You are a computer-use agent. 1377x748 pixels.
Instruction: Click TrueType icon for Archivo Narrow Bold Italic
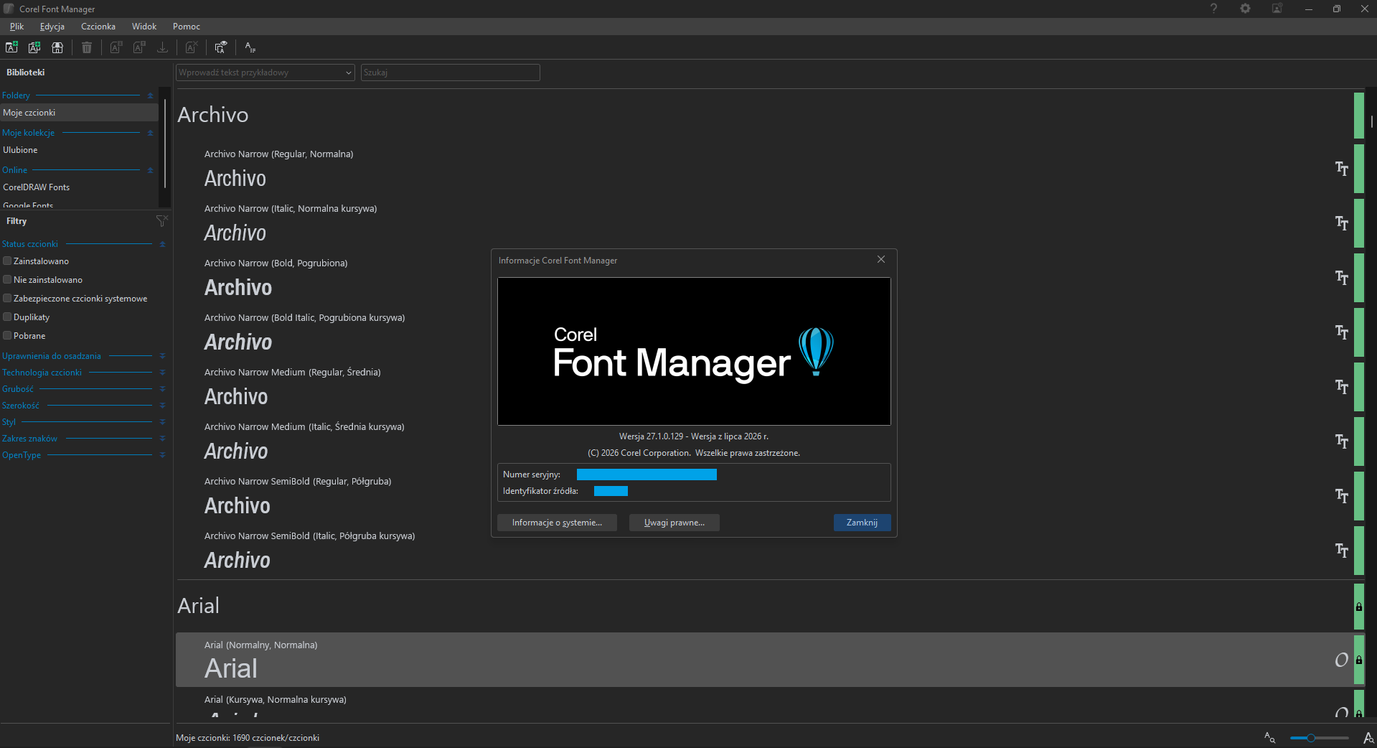tap(1341, 332)
